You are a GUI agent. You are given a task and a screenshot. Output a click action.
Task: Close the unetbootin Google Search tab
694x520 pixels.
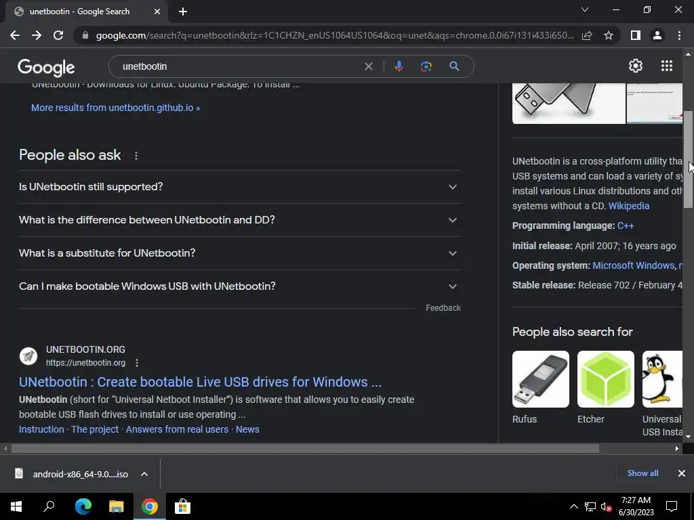pos(157,12)
